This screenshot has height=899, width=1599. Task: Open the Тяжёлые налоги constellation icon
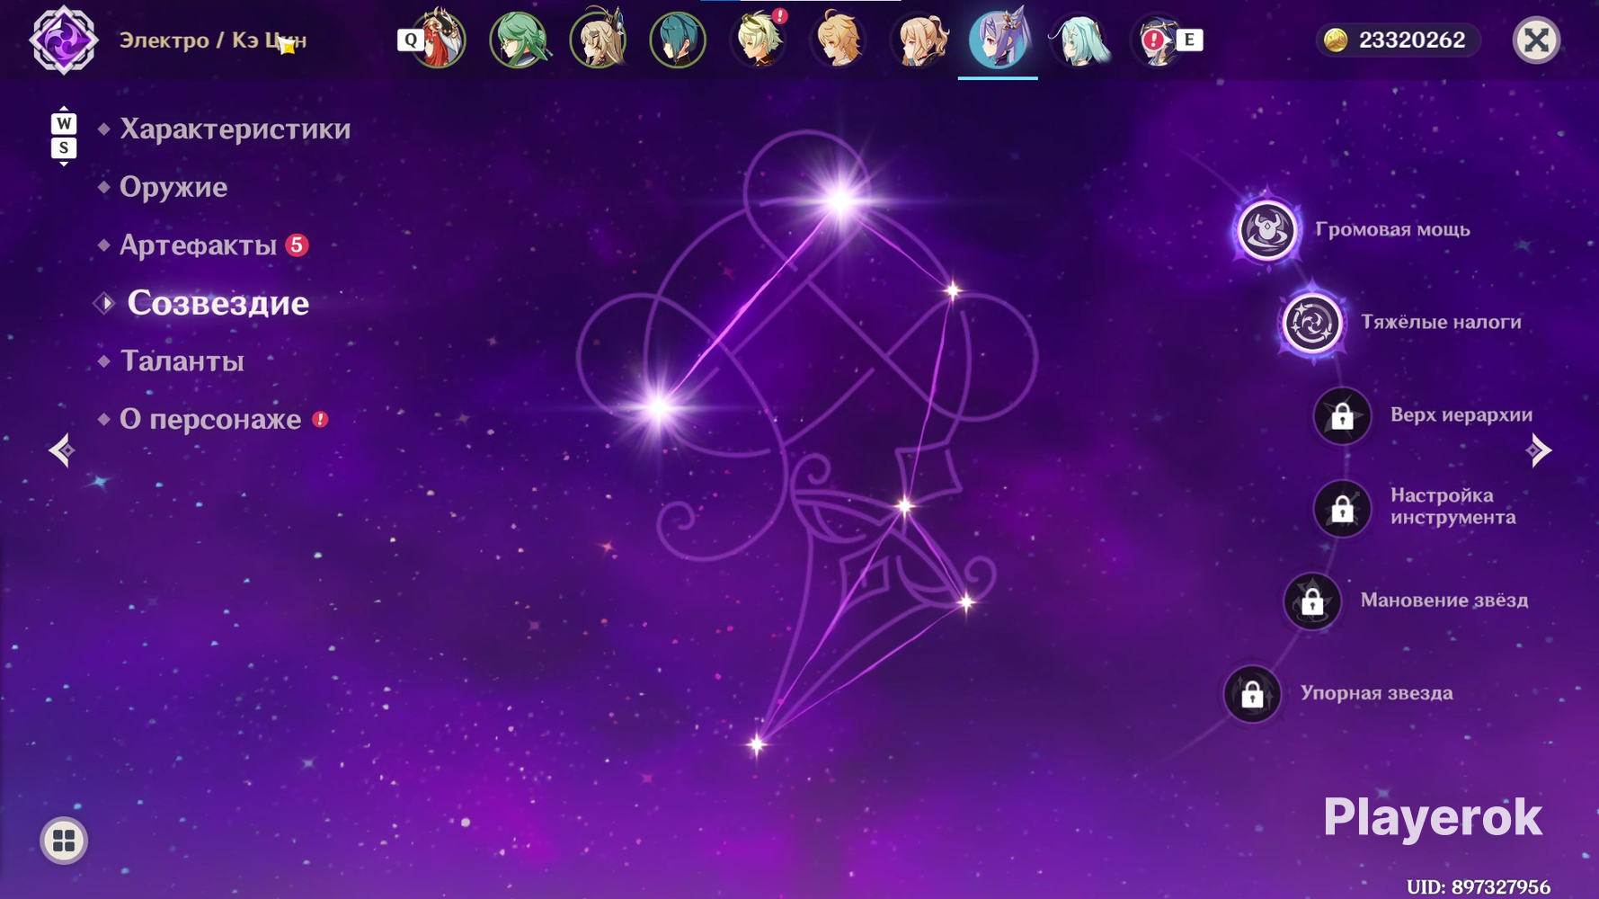[1312, 323]
